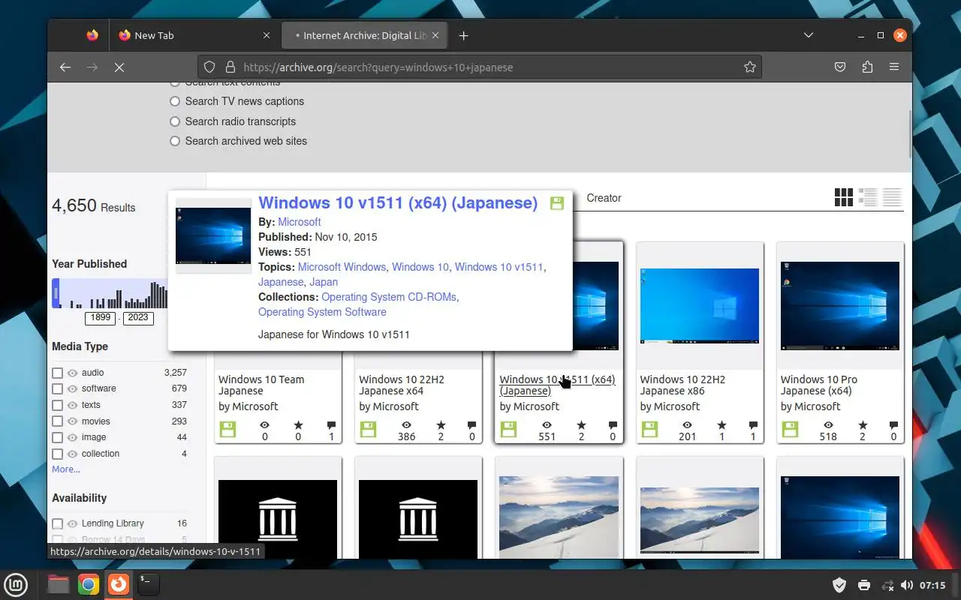Switch to the New Tab browser tab
The image size is (961, 600).
194,35
